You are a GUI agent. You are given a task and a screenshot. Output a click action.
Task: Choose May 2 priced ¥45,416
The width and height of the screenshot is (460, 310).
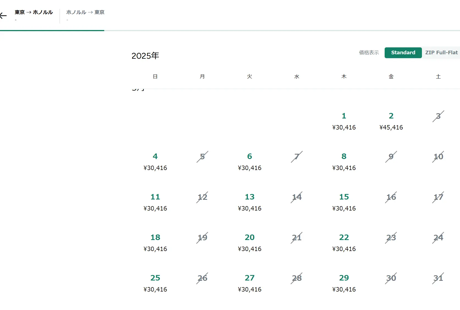click(x=391, y=121)
